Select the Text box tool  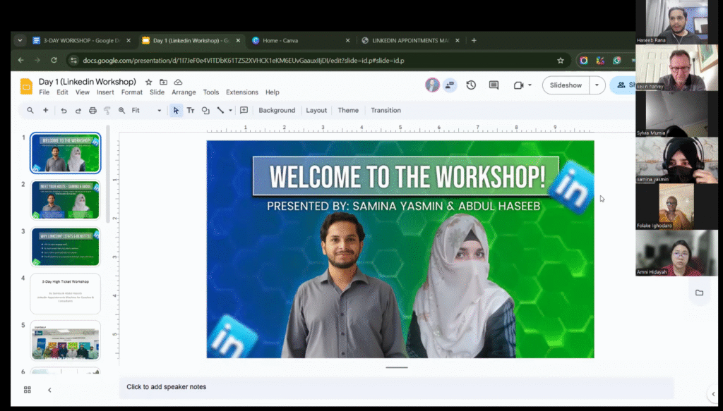point(191,111)
